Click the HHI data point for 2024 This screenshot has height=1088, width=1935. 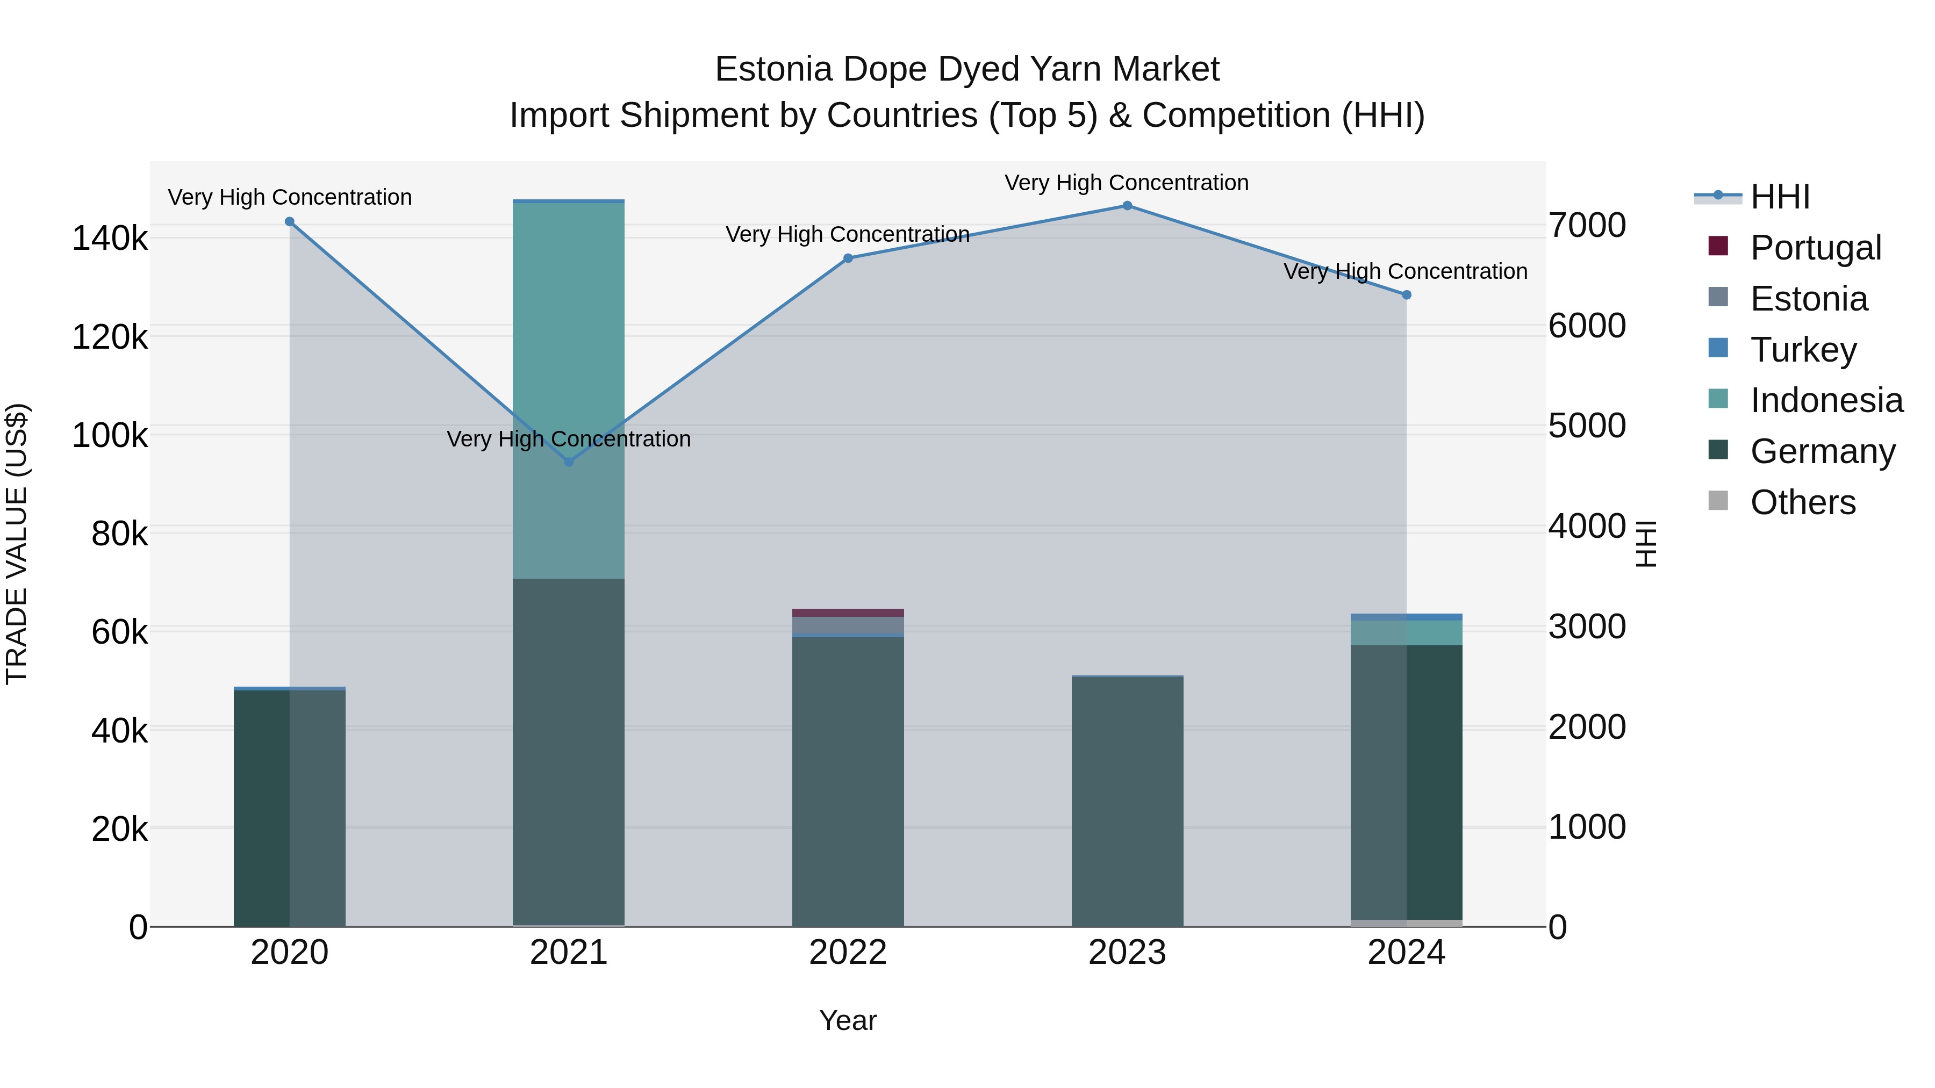[1407, 295]
